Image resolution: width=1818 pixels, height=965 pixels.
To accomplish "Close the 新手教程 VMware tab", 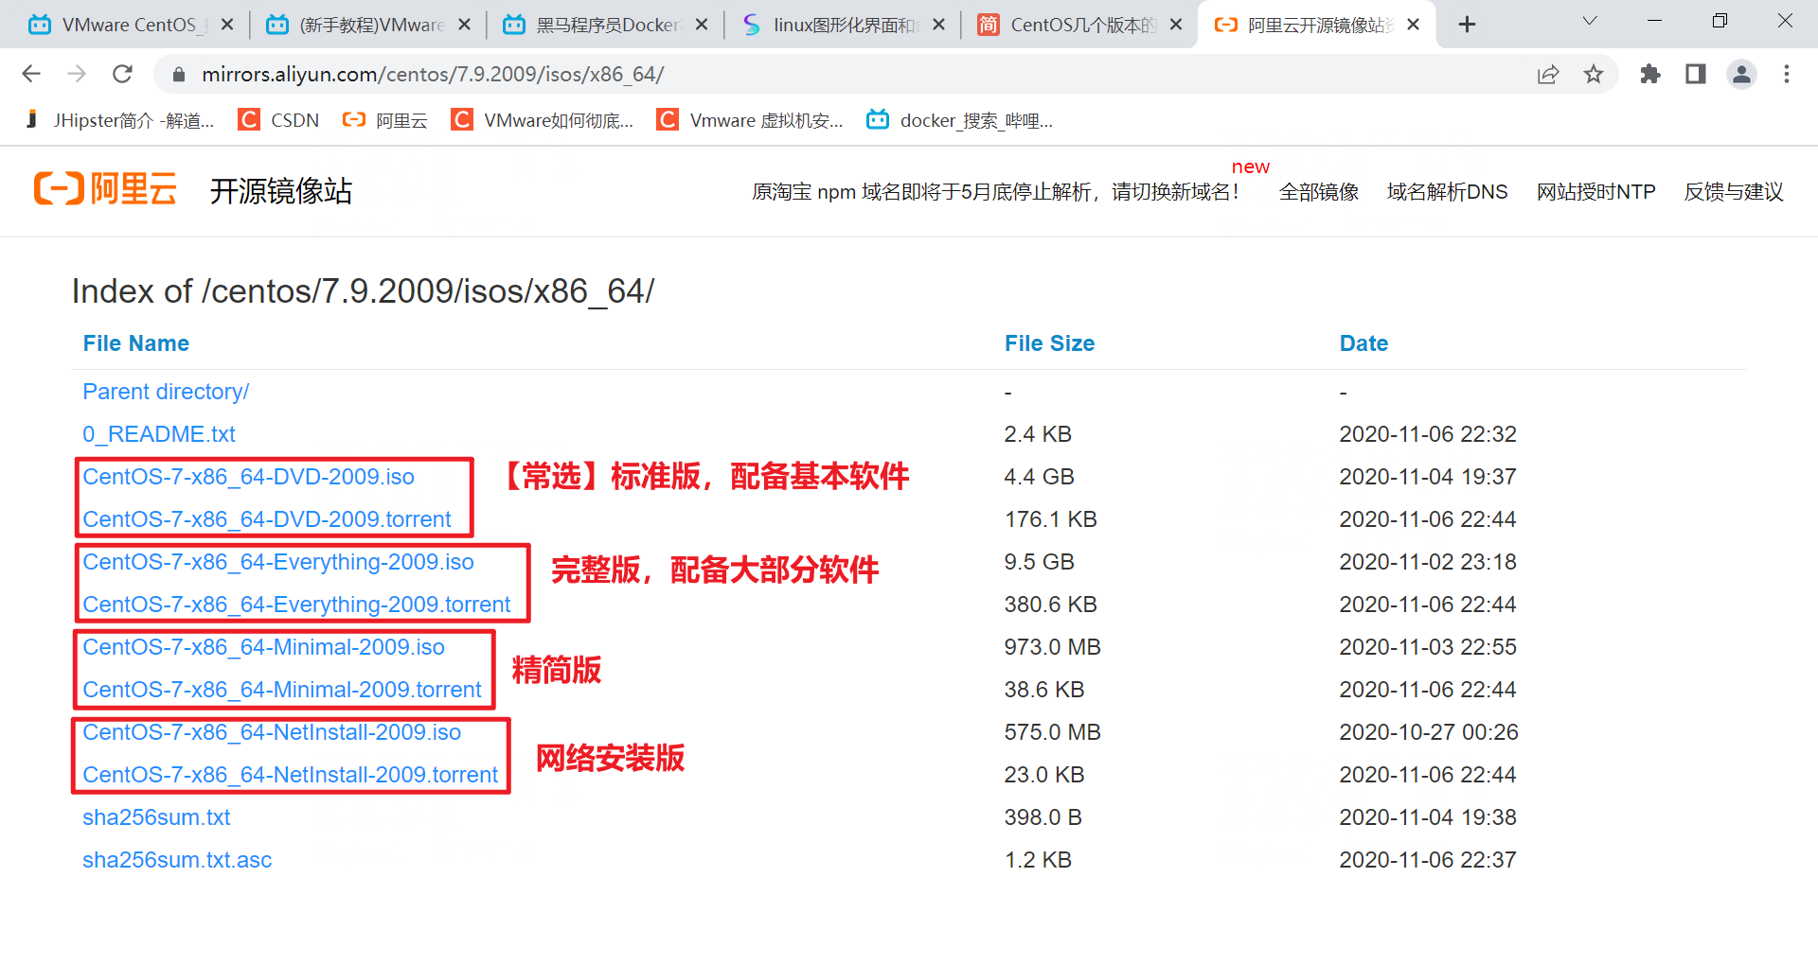I will click(465, 25).
